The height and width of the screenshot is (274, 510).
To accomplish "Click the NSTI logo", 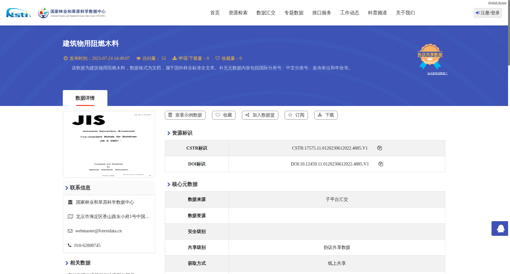I will (18, 13).
